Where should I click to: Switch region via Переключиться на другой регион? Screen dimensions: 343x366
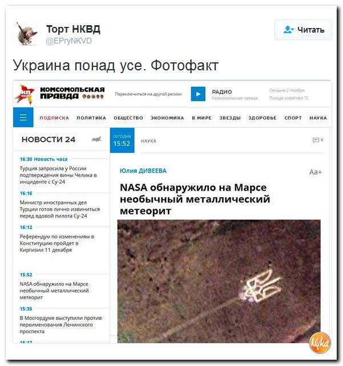(148, 94)
